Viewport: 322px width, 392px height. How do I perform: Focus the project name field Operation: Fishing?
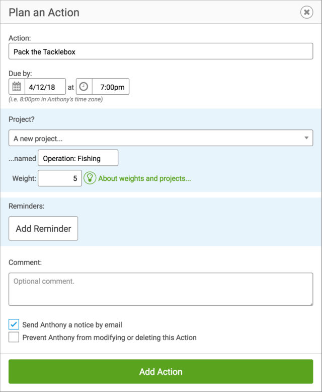click(x=78, y=158)
